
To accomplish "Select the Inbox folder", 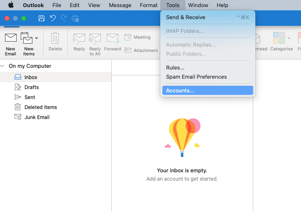I will (x=56, y=77).
